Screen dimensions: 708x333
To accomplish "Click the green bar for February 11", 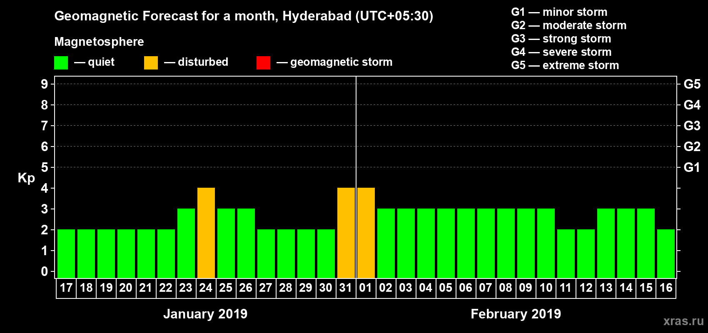I will click(x=566, y=253).
